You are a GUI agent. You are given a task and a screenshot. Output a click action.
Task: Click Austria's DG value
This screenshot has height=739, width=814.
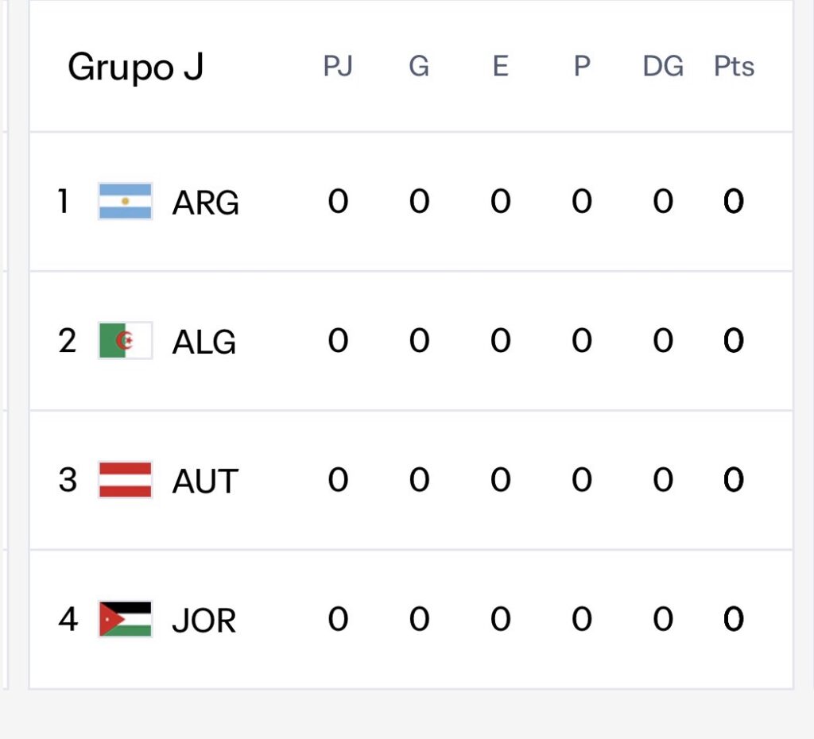click(x=663, y=481)
